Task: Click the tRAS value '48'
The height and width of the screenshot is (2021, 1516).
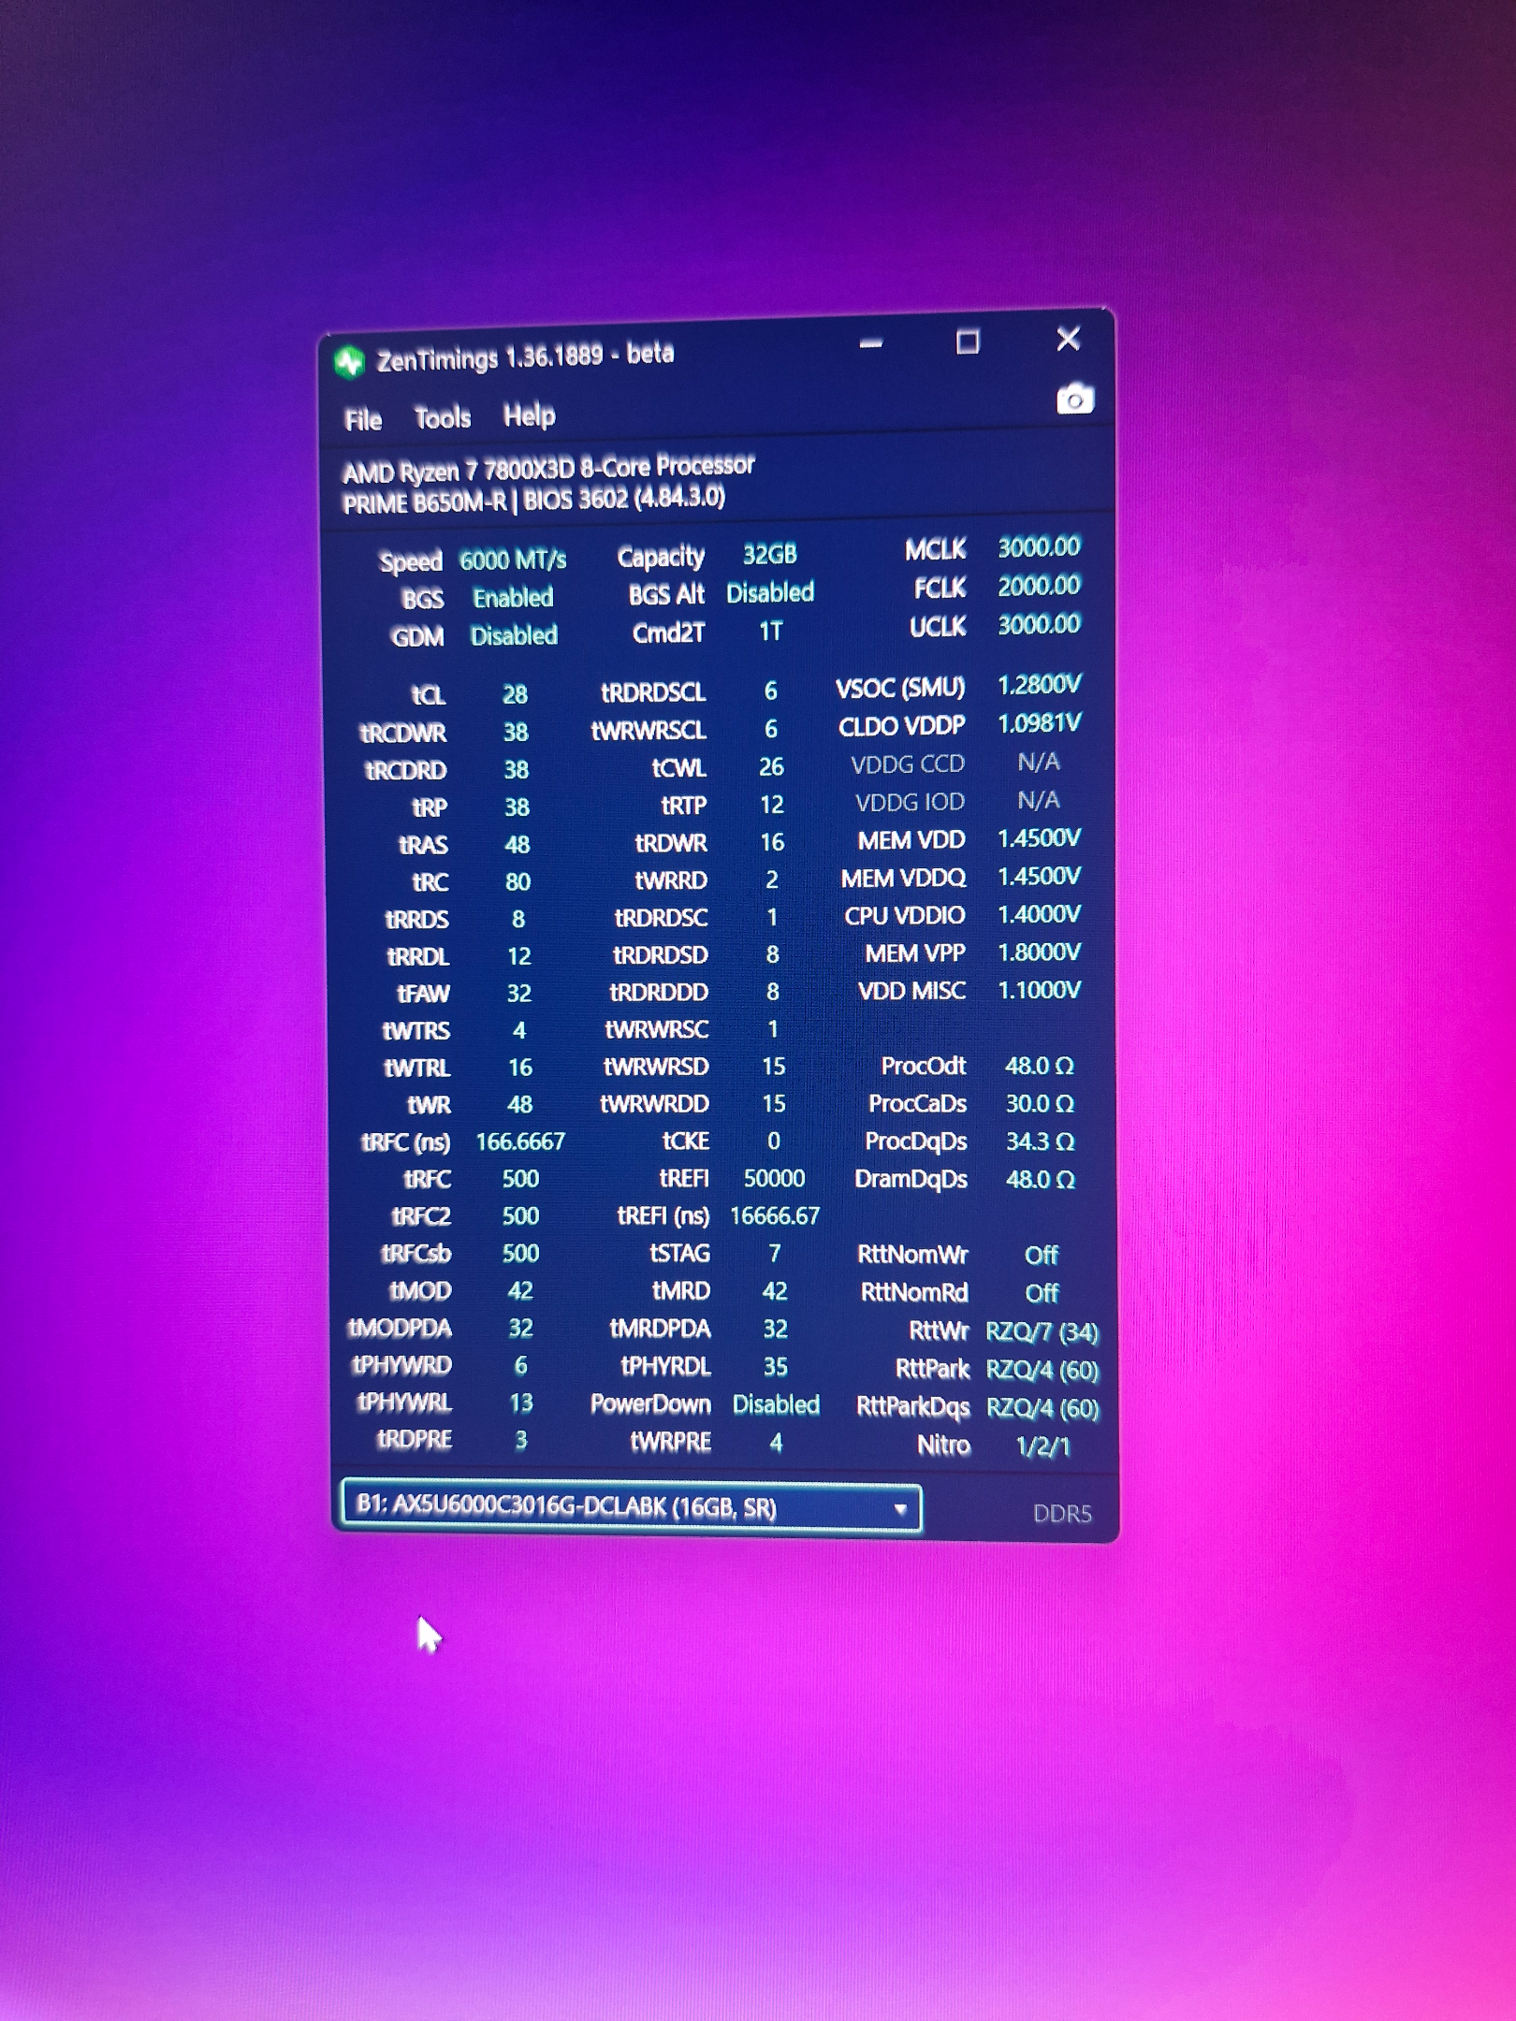Action: click(x=517, y=844)
